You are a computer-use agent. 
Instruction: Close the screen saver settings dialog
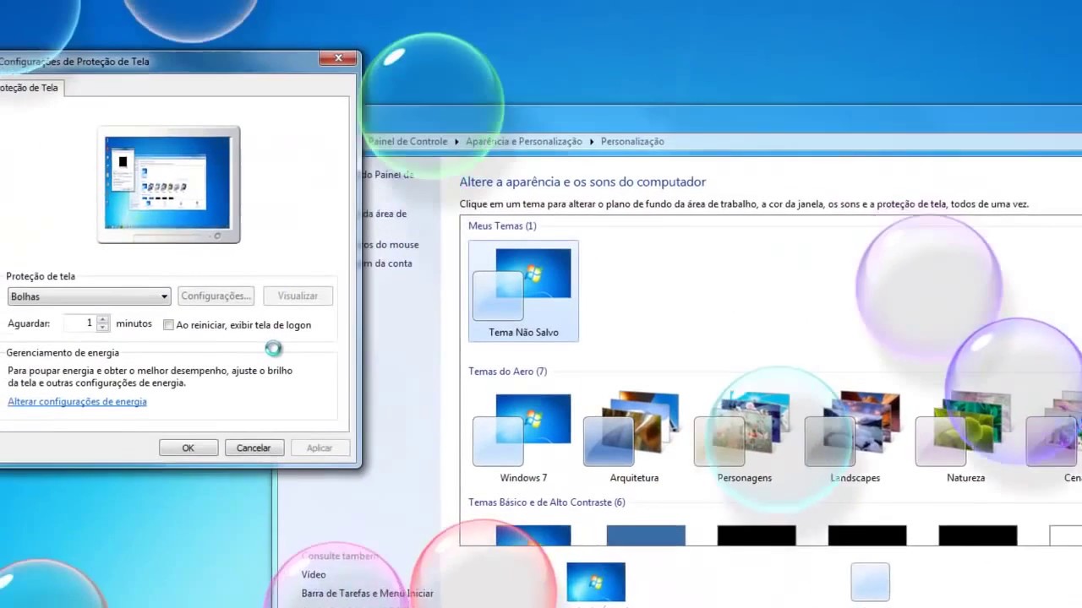click(337, 58)
